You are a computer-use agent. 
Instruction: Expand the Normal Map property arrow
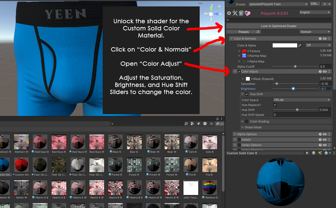[x=239, y=56]
